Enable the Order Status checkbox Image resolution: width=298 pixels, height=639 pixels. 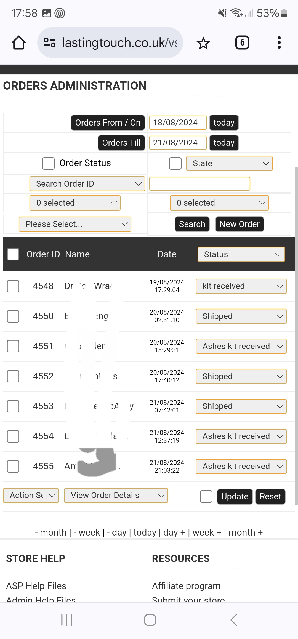48,163
